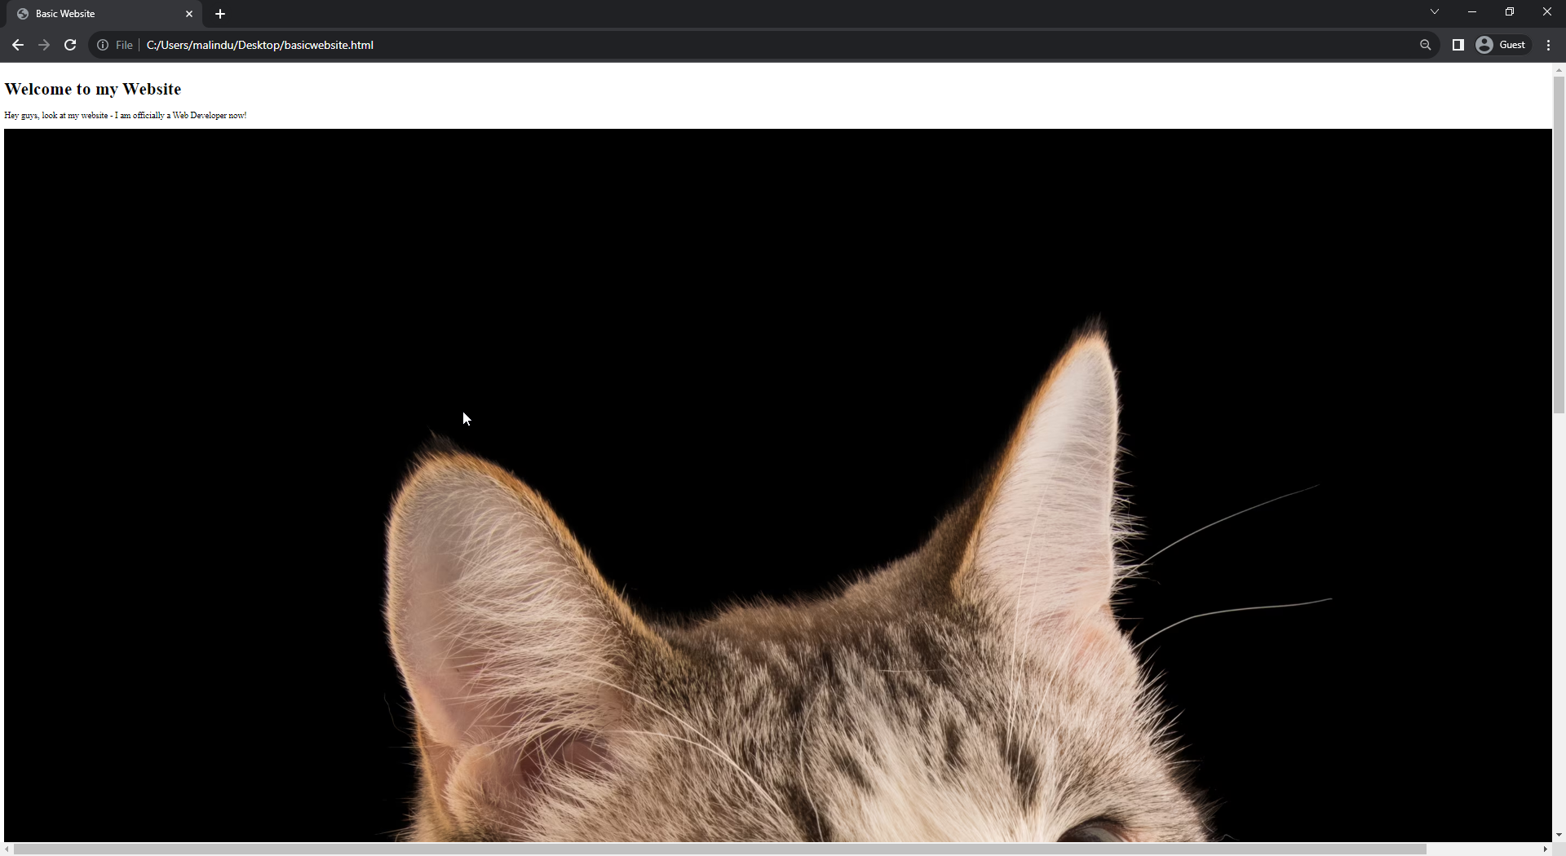Screen dimensions: 1566x856
Task: Close the Basic Website tab
Action: pyautogui.click(x=189, y=14)
